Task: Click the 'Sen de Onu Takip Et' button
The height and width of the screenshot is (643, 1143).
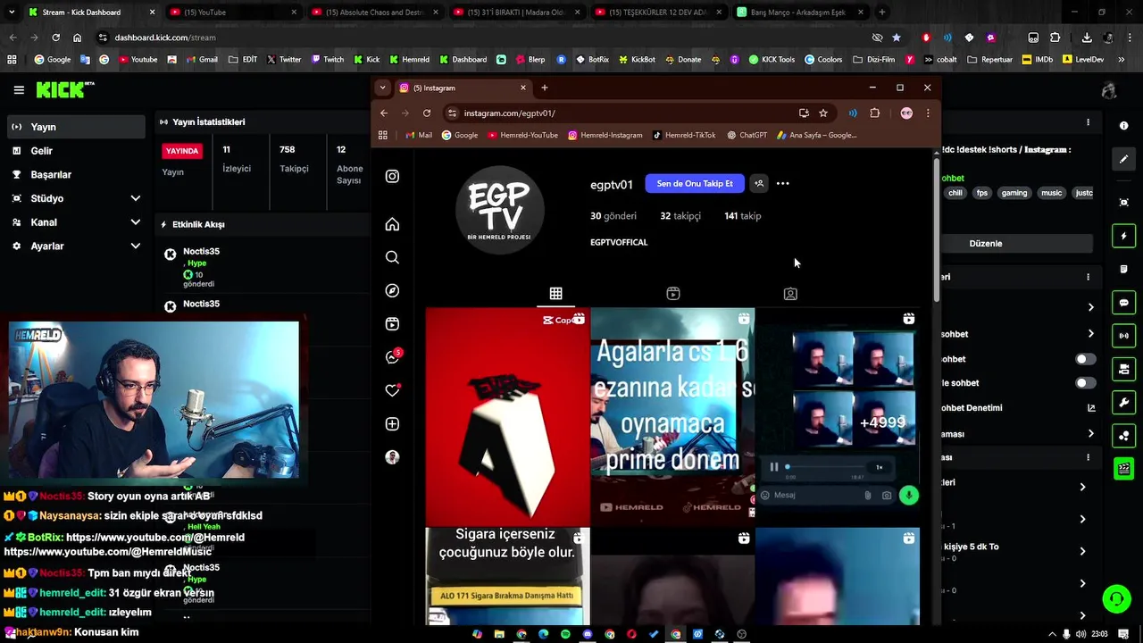Action: tap(695, 184)
